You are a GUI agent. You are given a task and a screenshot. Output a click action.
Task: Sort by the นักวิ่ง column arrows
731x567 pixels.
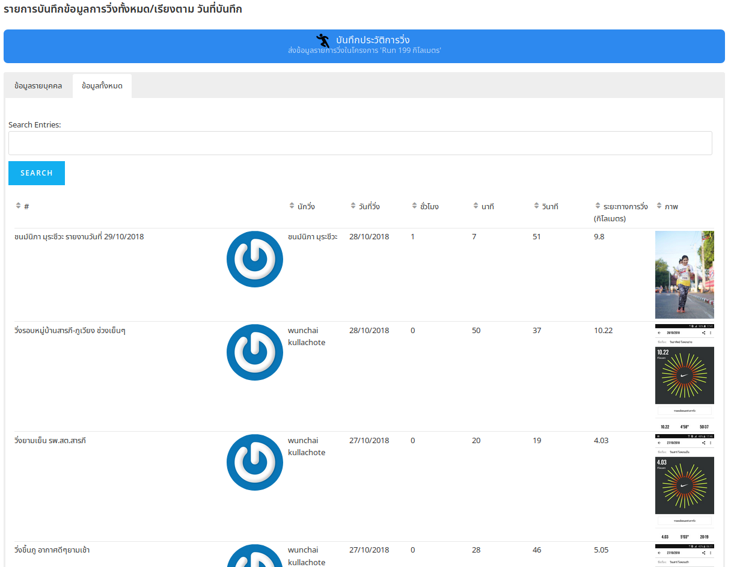[x=292, y=206]
